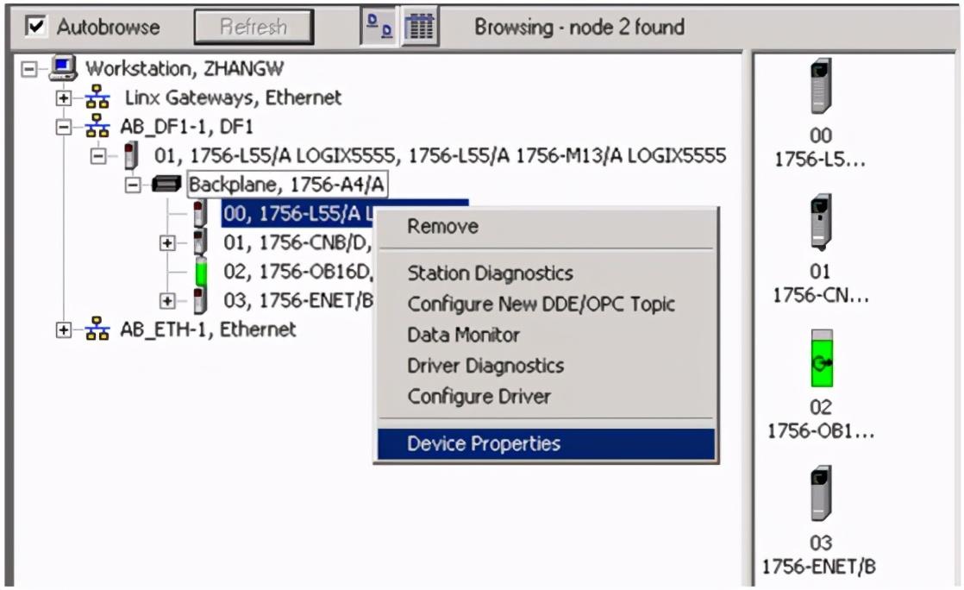Click the 03 1756-ENET/B label in right pane
The height and width of the screenshot is (590, 964).
[819, 555]
